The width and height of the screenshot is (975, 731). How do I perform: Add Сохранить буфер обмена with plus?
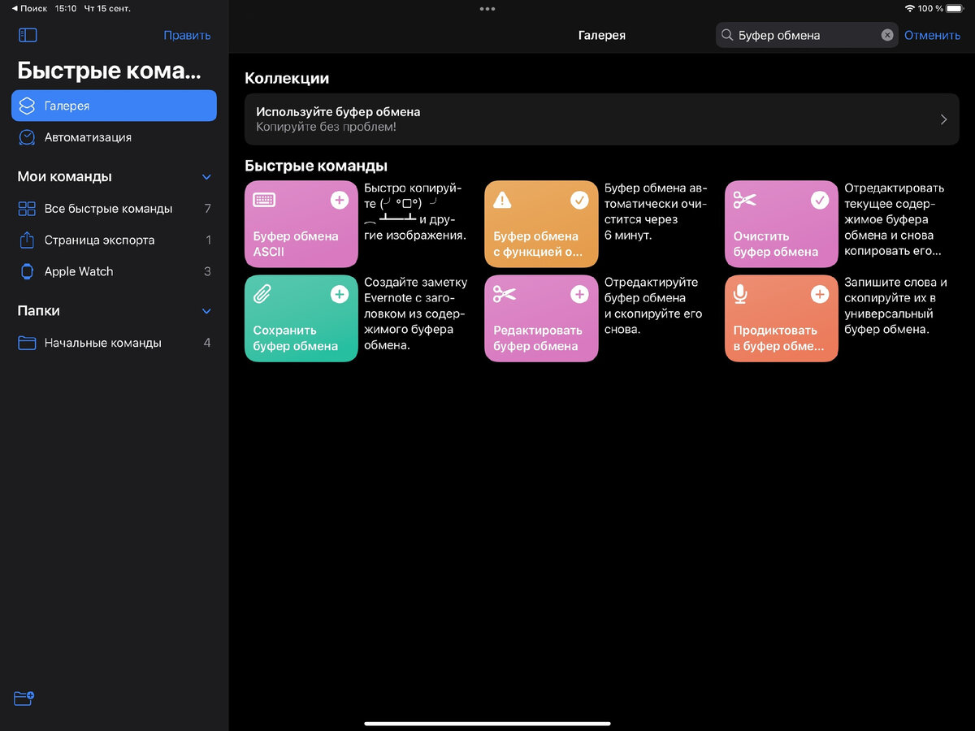coord(340,294)
